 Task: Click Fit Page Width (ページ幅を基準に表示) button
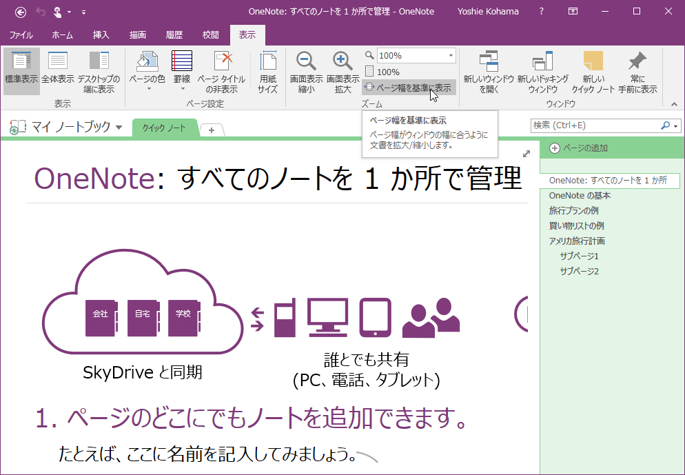coord(408,88)
